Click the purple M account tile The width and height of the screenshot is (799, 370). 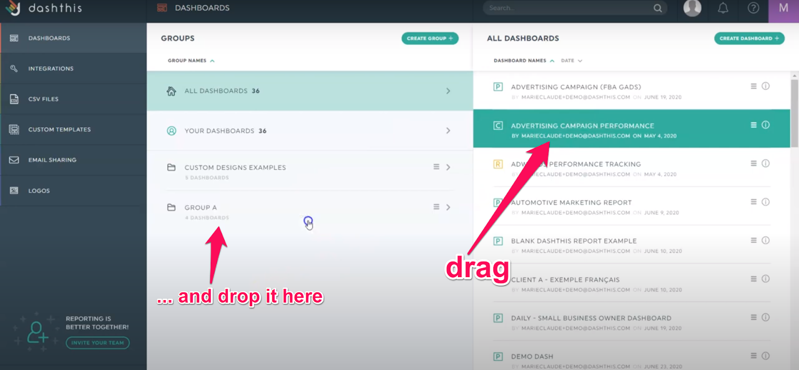(x=784, y=11)
